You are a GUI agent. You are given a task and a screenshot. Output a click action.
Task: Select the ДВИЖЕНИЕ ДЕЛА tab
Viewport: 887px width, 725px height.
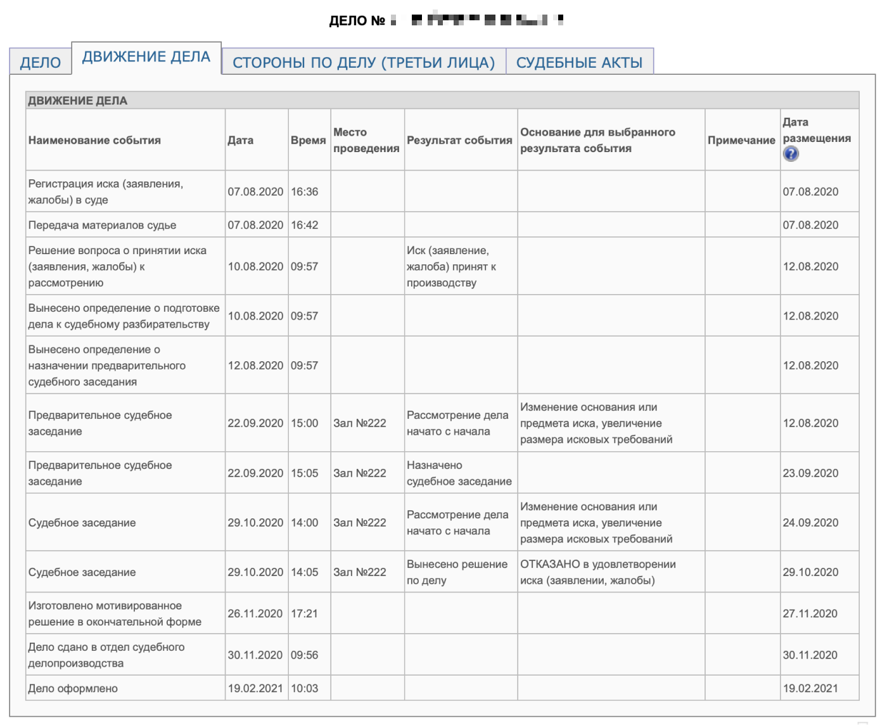click(146, 57)
